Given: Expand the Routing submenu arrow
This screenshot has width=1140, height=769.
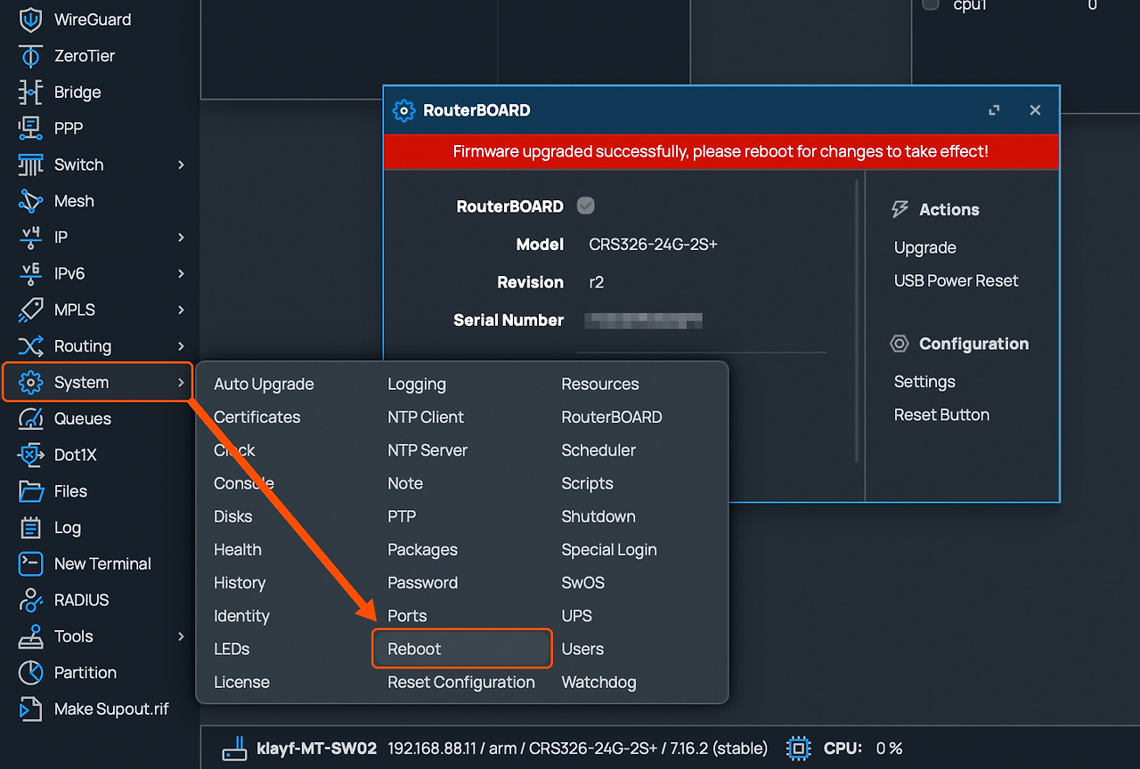Looking at the screenshot, I should point(181,346).
